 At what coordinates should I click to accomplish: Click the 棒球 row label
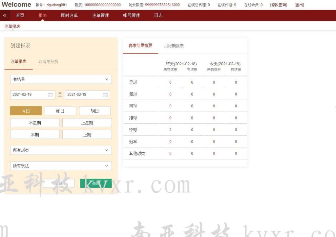pyautogui.click(x=133, y=130)
